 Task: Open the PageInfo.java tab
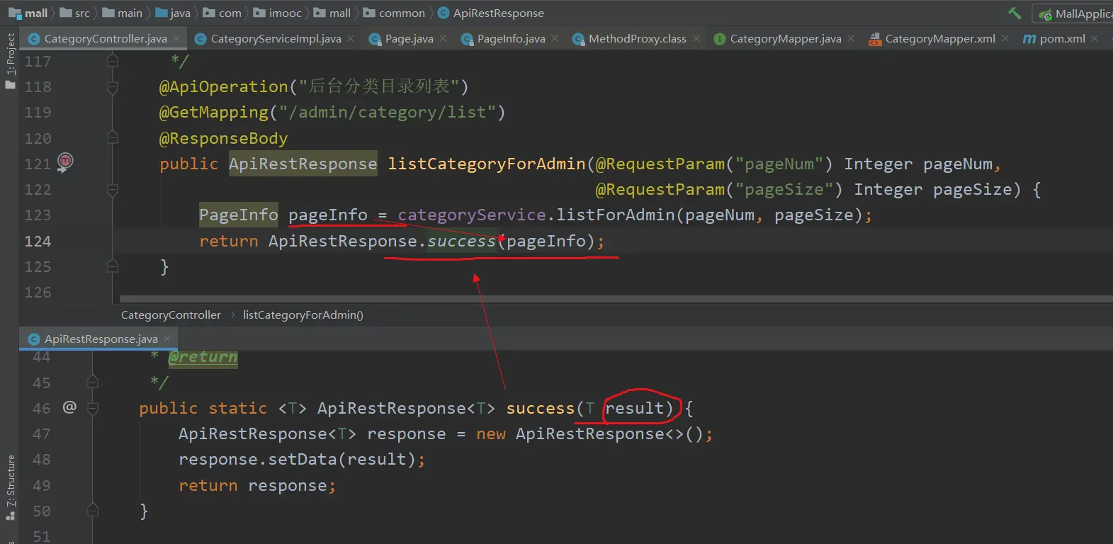[510, 39]
